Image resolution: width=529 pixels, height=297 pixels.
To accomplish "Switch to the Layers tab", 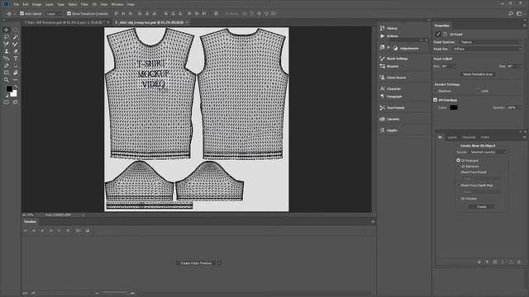I will click(x=452, y=138).
